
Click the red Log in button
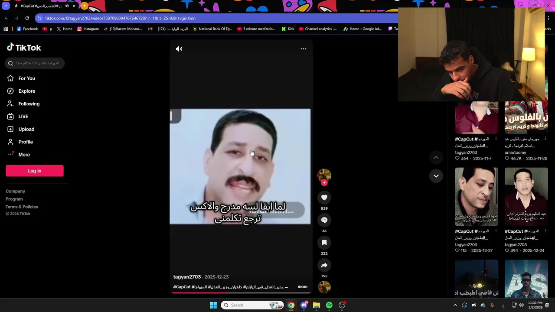[35, 171]
